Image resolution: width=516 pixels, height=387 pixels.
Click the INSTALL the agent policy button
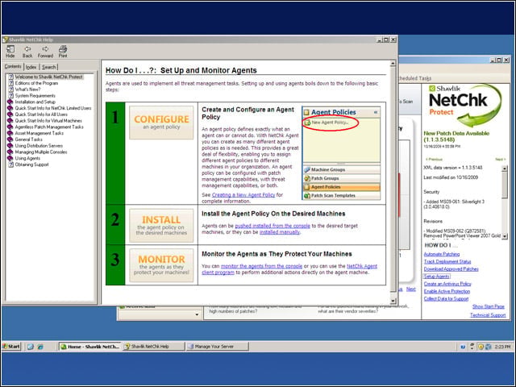(161, 225)
